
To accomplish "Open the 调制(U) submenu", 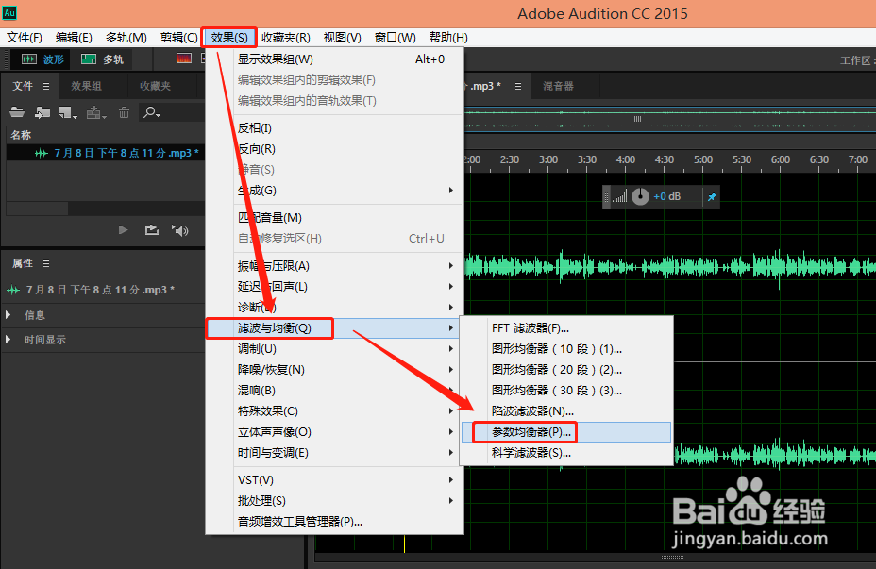I will pos(334,349).
